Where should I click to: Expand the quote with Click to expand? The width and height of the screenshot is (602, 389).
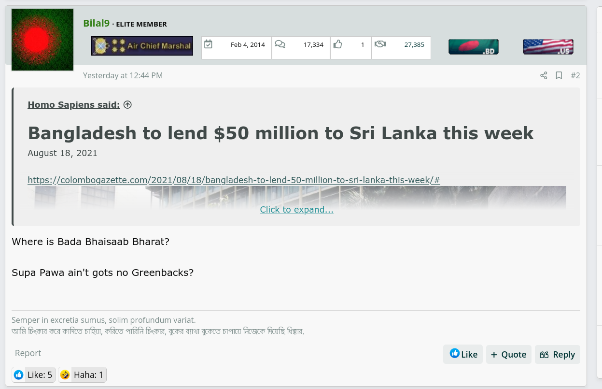click(296, 210)
